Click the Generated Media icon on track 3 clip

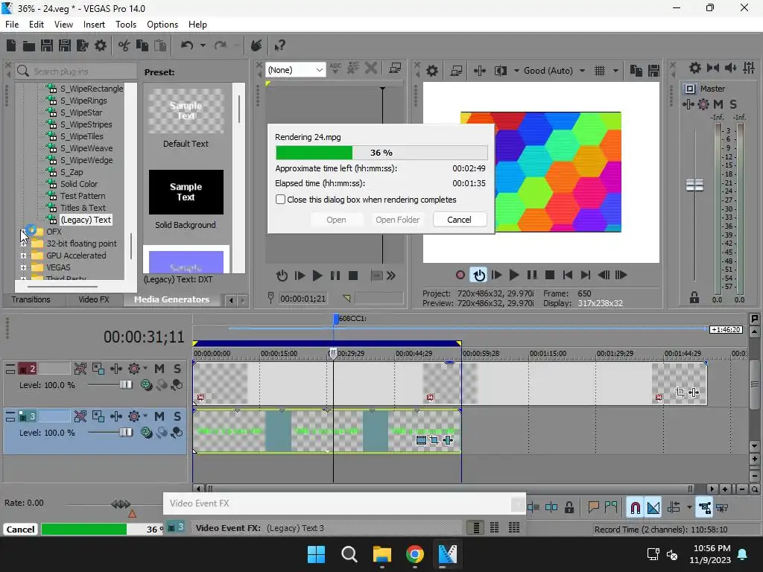click(422, 440)
